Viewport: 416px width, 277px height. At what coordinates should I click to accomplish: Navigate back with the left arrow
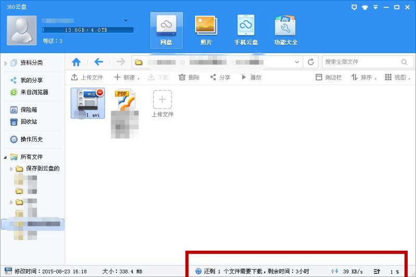[x=99, y=62]
